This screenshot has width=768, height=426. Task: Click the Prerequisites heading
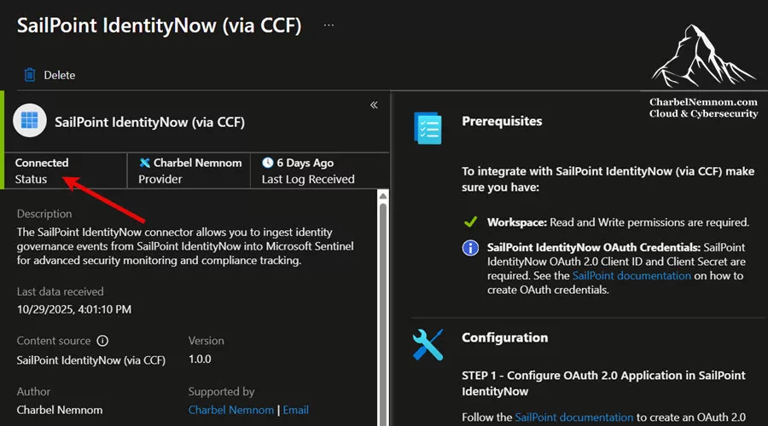(502, 121)
